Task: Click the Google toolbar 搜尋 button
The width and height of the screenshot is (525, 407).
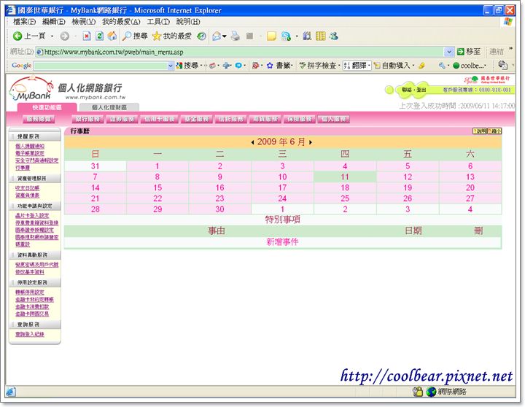Action: click(187, 66)
